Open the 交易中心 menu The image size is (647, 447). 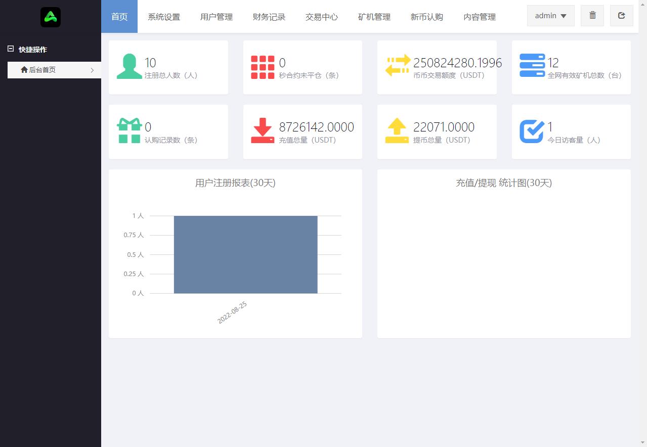pos(322,17)
